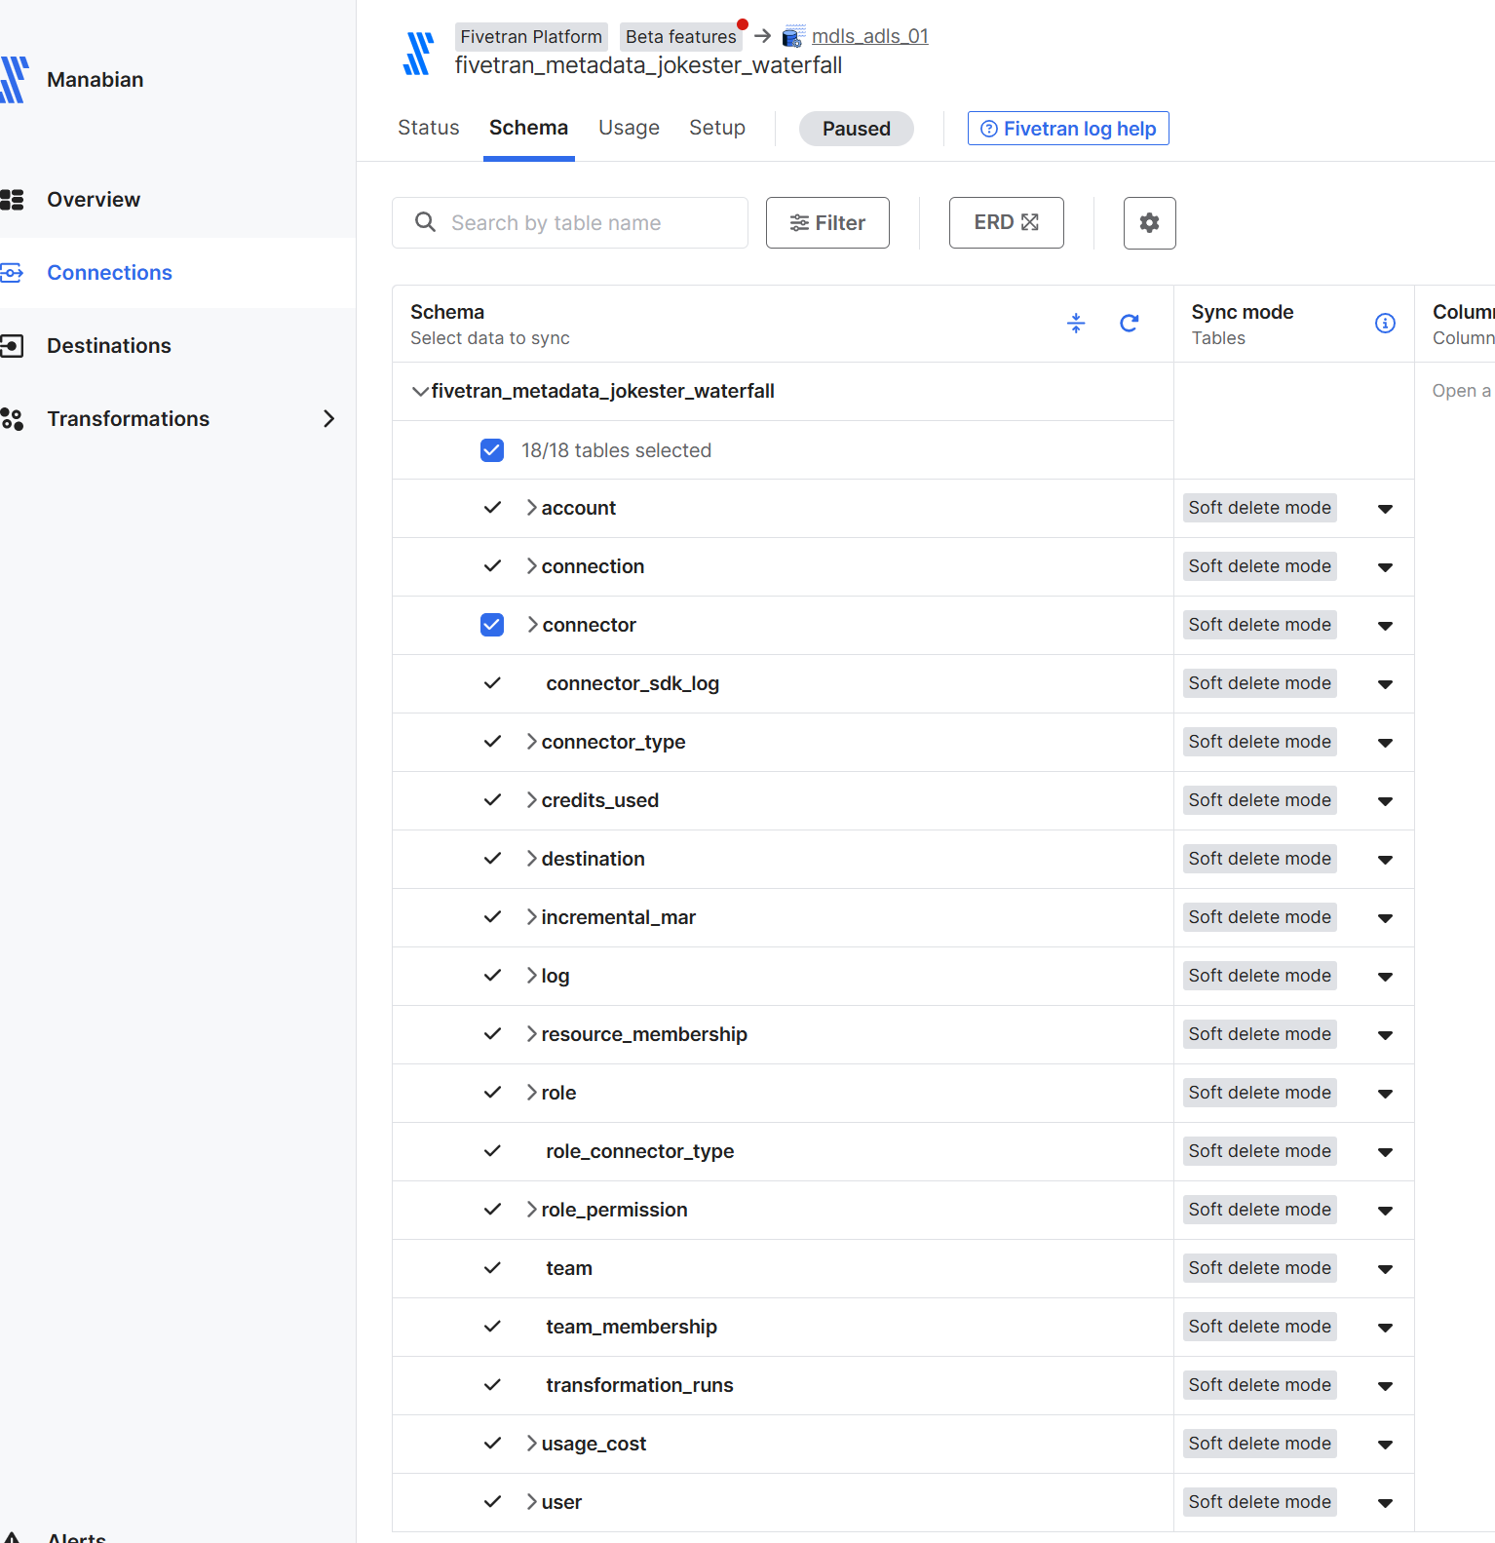Open sync mode dropdown for team_membership
Image resolution: width=1495 pixels, height=1543 pixels.
click(1385, 1328)
